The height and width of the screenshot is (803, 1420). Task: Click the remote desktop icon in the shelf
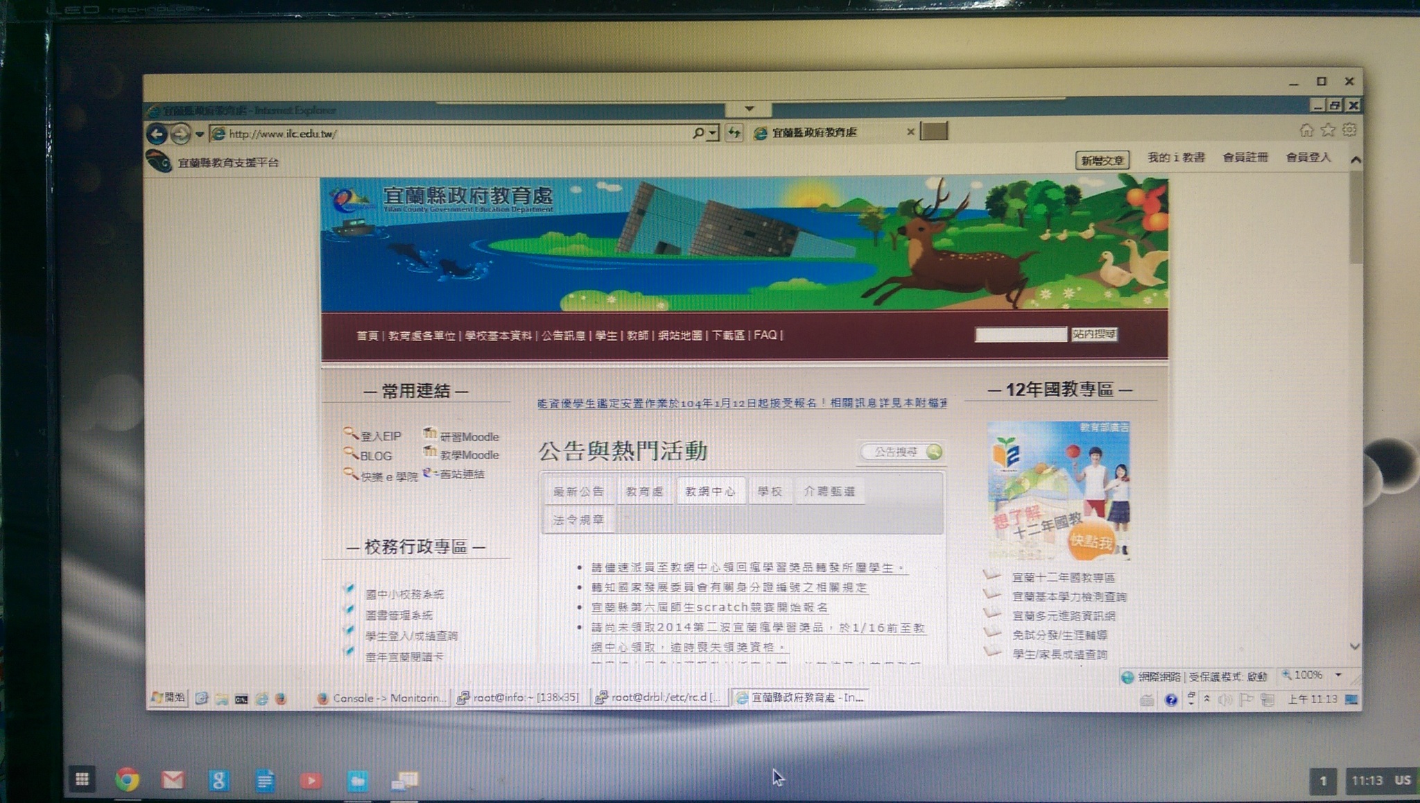[x=404, y=781]
